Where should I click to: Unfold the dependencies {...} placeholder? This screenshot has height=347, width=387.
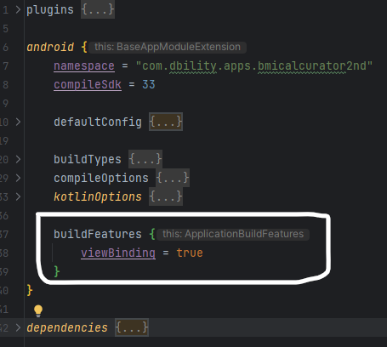click(x=132, y=327)
